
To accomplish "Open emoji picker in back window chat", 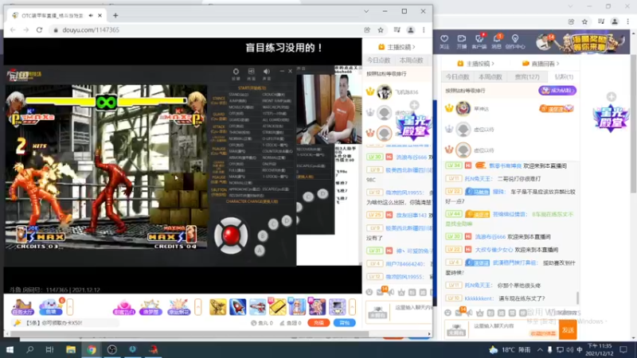I will coord(447,313).
